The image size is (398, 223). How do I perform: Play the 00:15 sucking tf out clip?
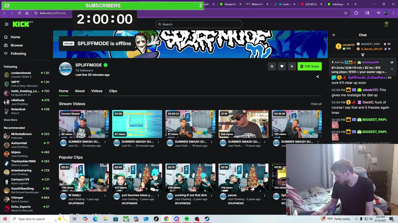tap(190, 177)
